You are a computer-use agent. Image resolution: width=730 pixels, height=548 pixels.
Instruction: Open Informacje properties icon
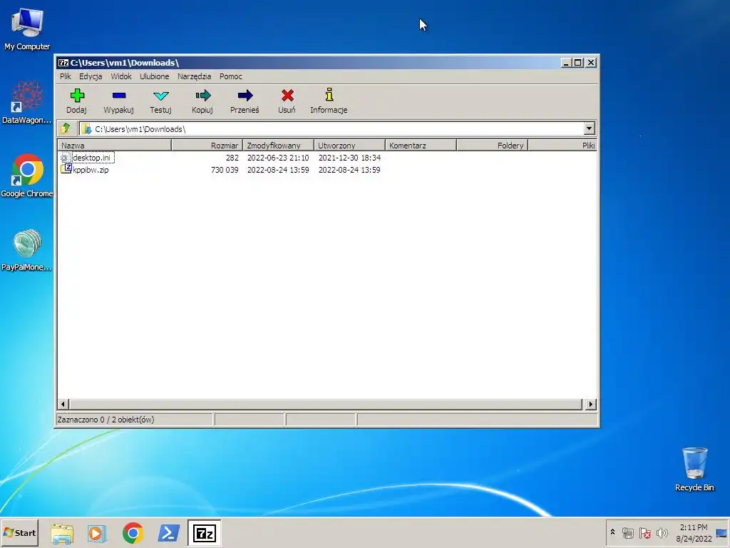pos(329,95)
